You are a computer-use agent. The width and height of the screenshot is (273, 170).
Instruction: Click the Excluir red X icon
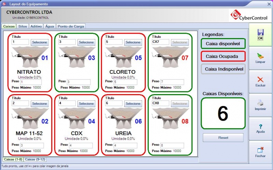point(260,80)
